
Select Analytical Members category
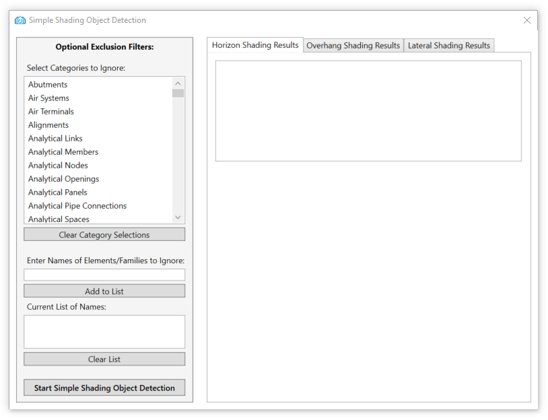coord(63,152)
